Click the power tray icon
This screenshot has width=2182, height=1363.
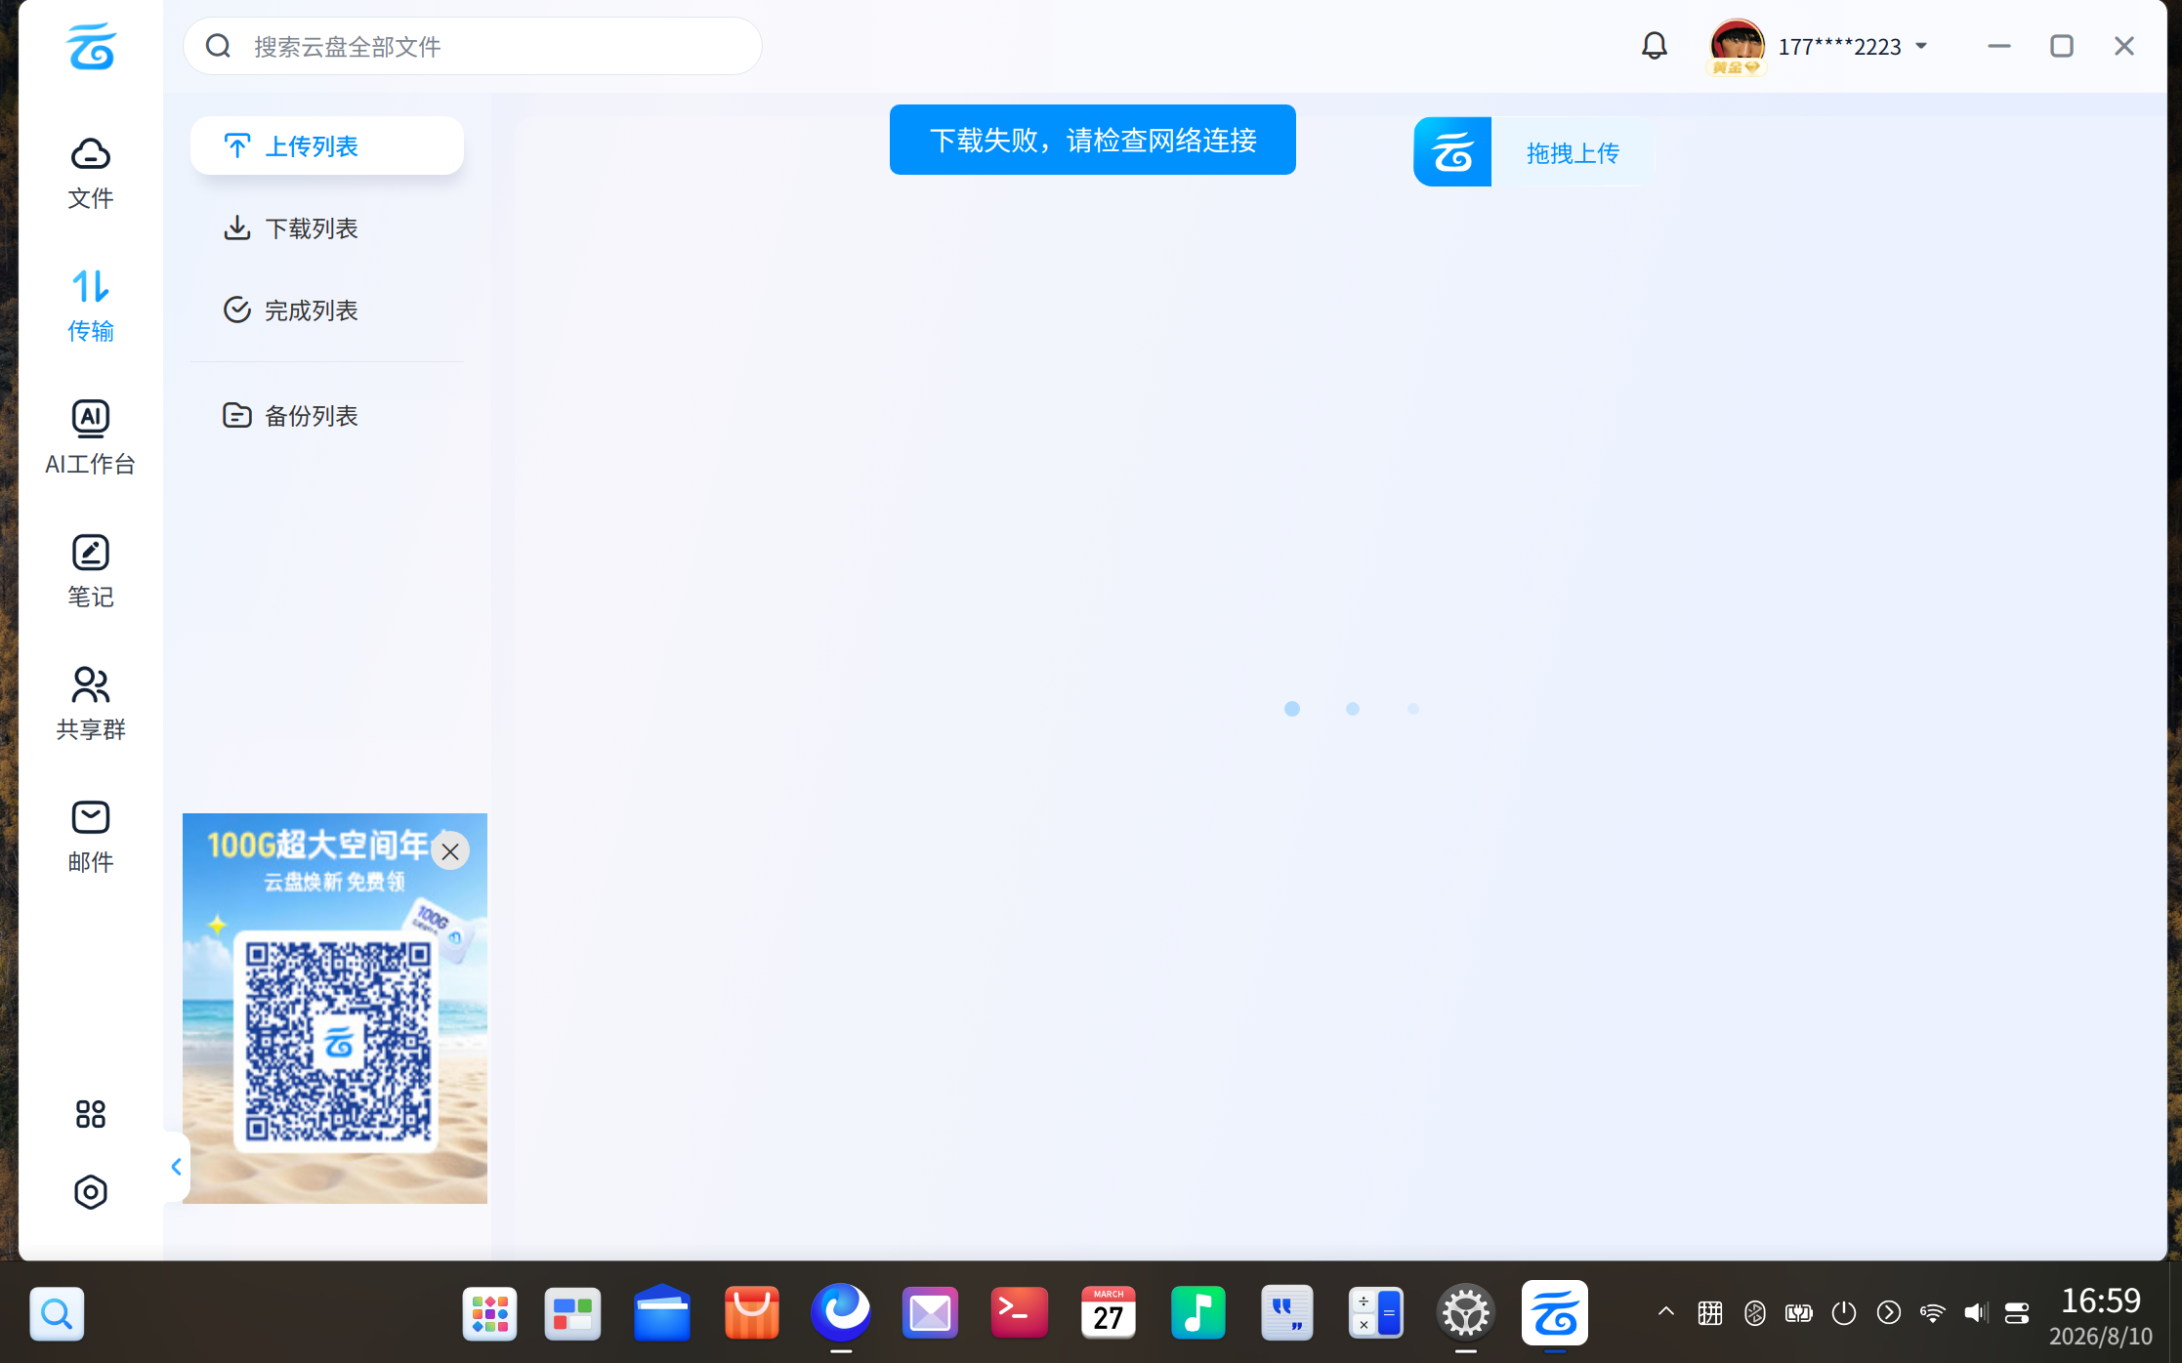coord(1844,1312)
